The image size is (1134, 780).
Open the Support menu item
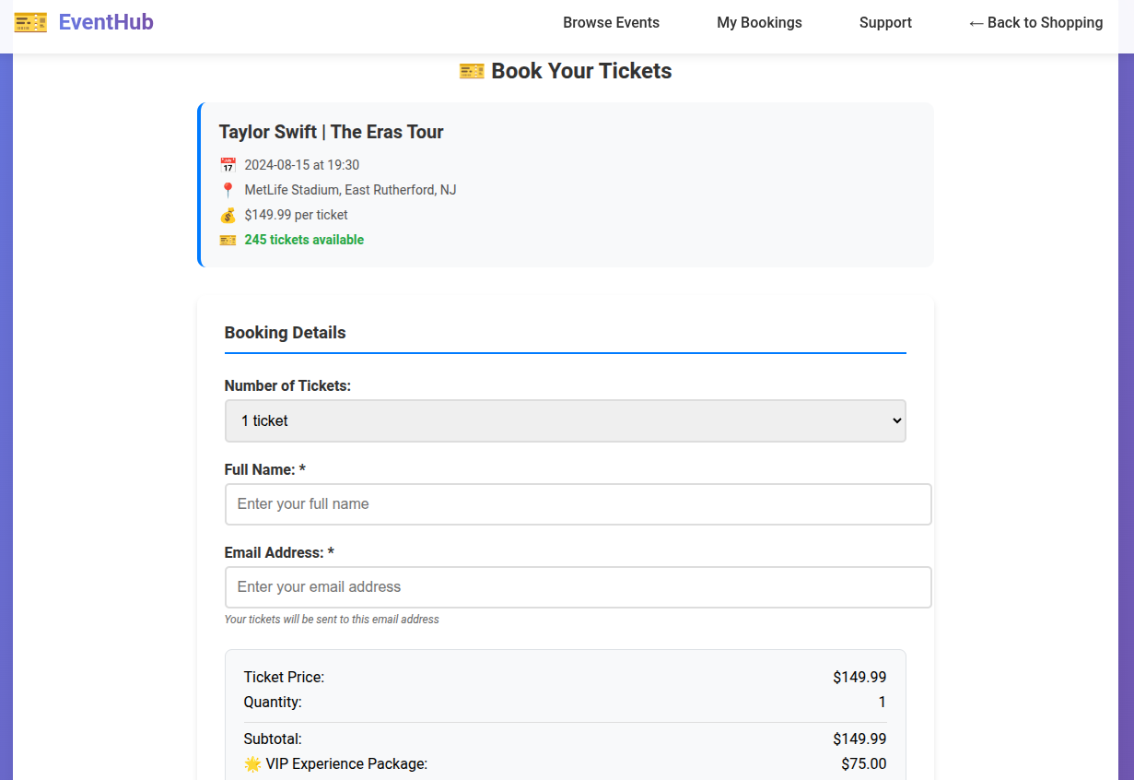885,23
